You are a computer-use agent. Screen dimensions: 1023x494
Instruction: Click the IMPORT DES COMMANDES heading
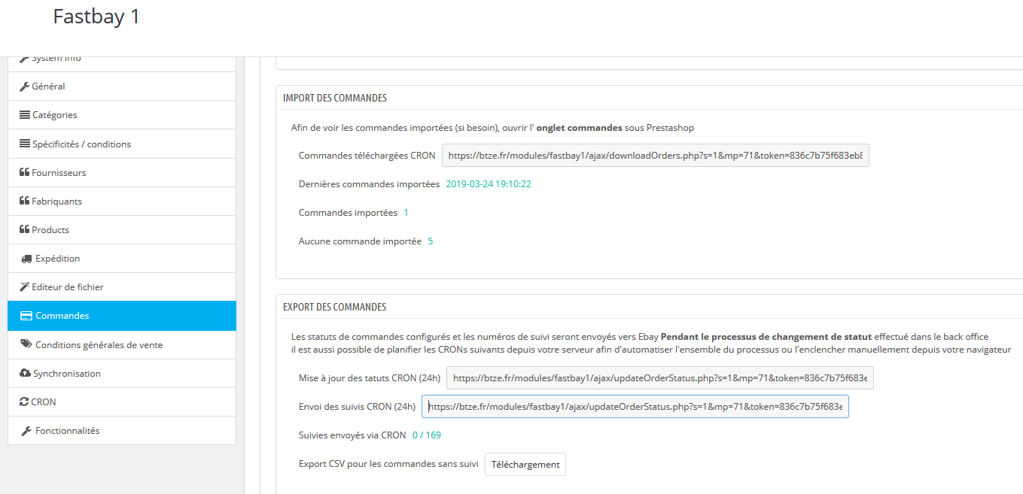[335, 98]
